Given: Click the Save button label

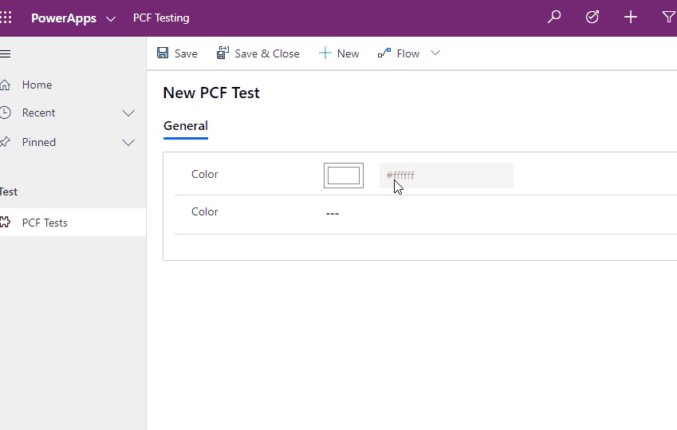Looking at the screenshot, I should [x=186, y=53].
